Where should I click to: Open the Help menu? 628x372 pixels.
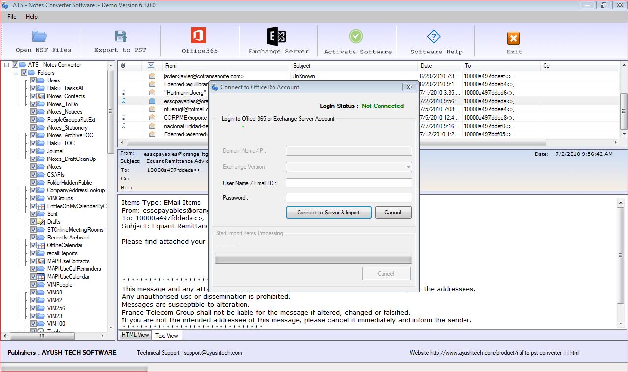click(31, 17)
